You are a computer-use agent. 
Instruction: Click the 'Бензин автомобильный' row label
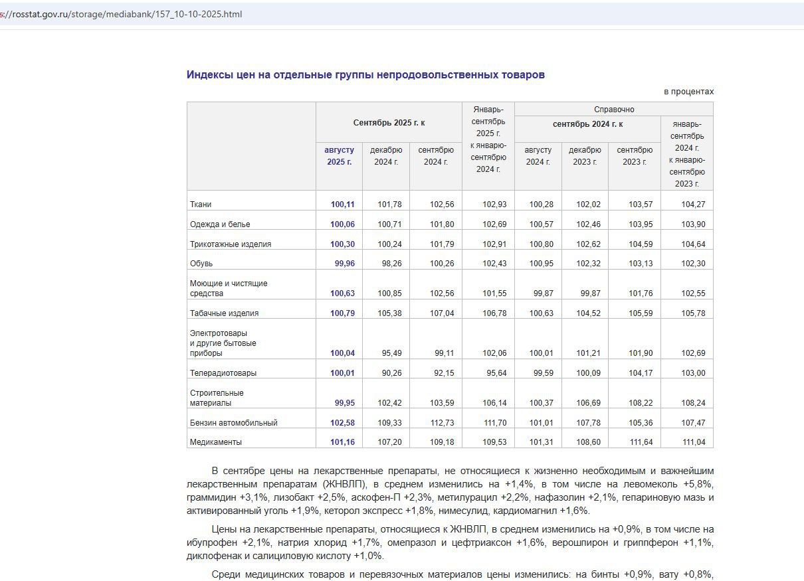[x=233, y=423]
